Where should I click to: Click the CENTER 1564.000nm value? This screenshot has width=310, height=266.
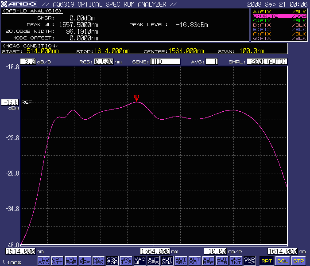click(186, 51)
